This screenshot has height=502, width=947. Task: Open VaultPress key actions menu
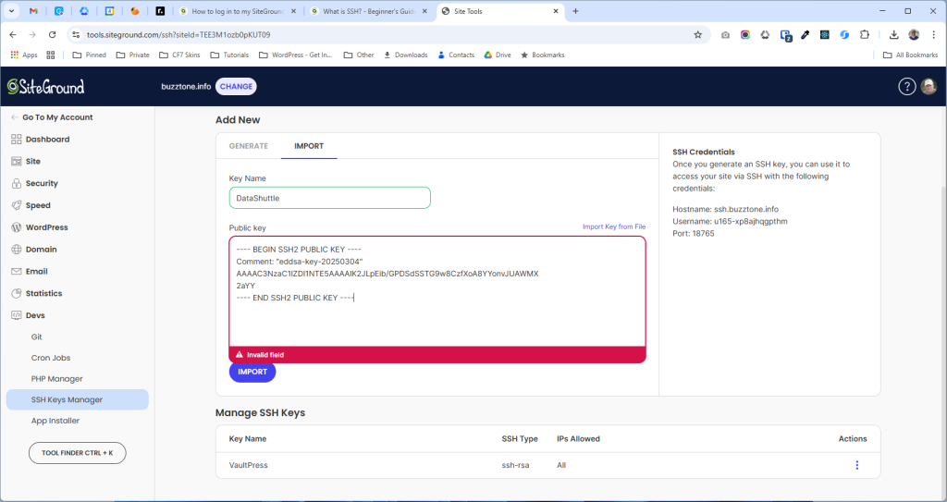click(x=856, y=465)
